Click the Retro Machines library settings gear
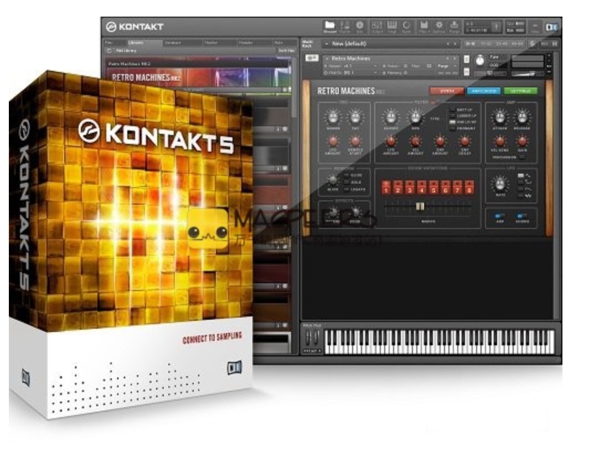This screenshot has height=457, width=589. [285, 90]
